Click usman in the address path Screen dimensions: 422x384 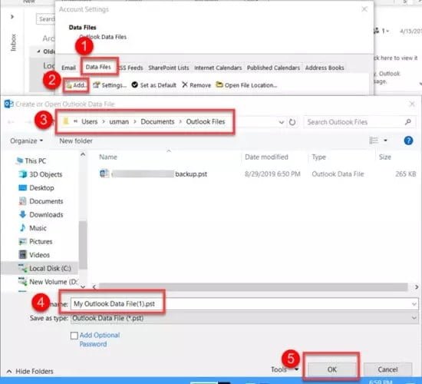[119, 122]
